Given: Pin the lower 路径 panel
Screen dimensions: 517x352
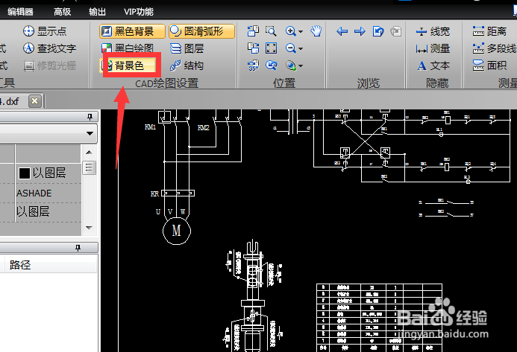Looking at the screenshot, I should click(x=78, y=248).
